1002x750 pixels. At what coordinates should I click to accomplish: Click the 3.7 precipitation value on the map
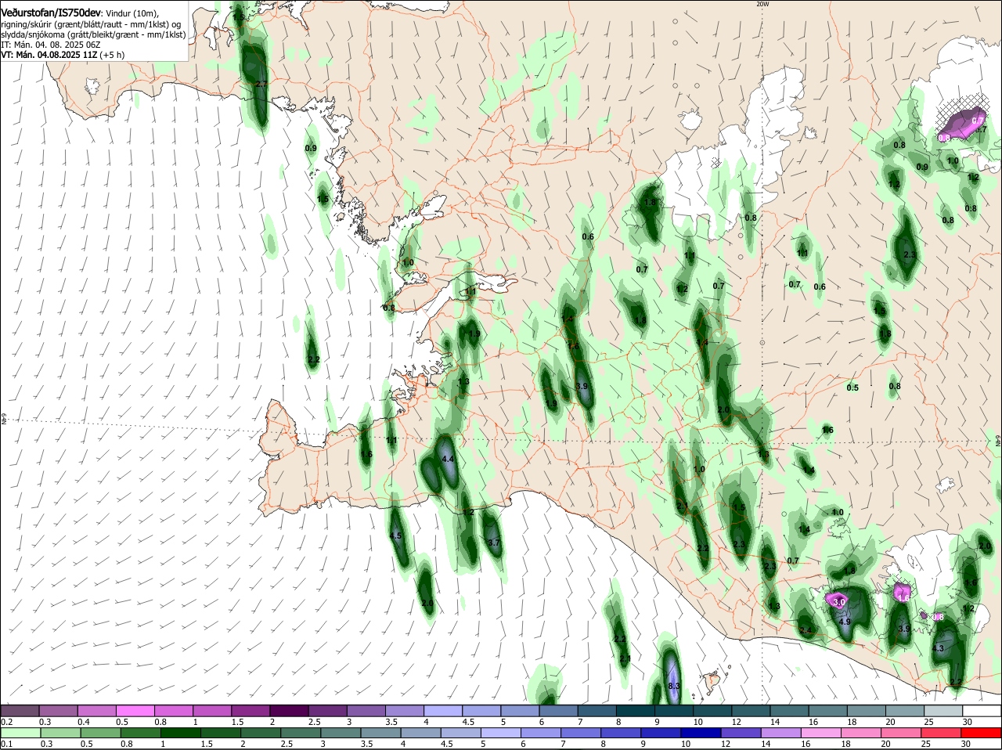(493, 543)
